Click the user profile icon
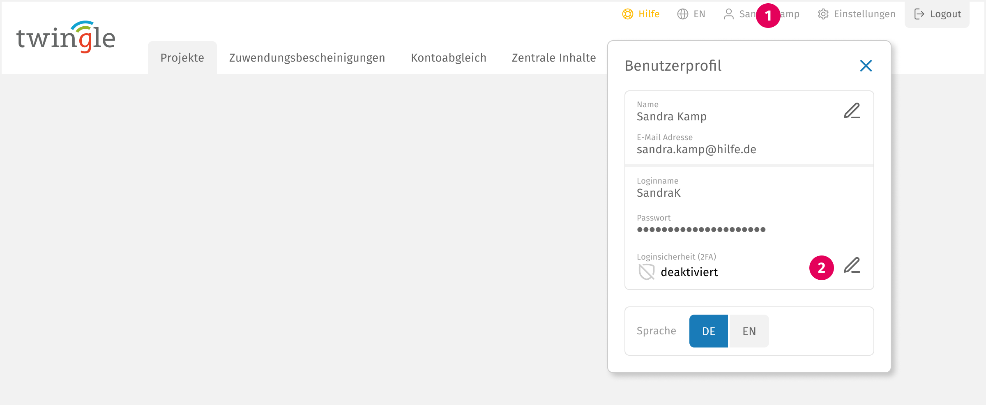Viewport: 986px width, 405px height. point(728,14)
